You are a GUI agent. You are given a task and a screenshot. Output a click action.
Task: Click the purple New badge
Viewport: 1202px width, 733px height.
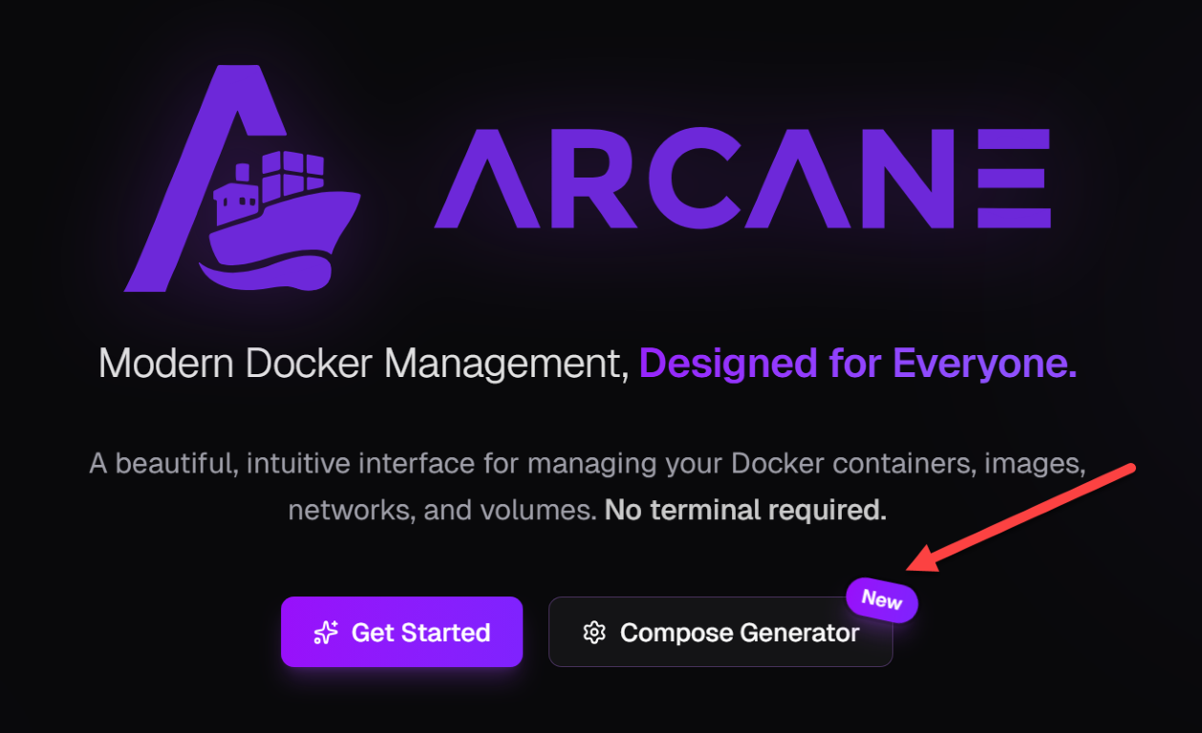pos(882,599)
